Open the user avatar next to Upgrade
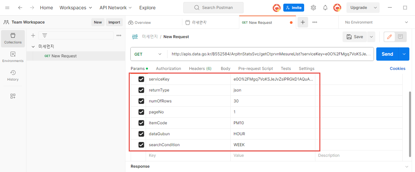The width and height of the screenshot is (415, 172). (x=337, y=8)
